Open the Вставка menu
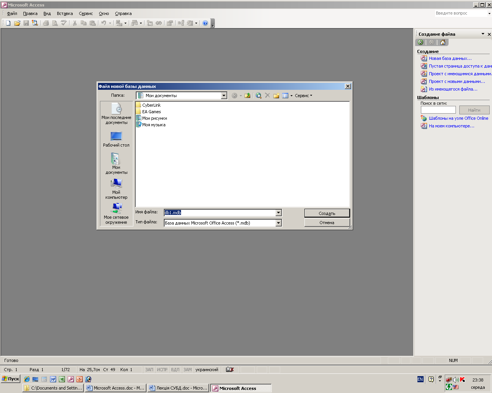The image size is (492, 393). click(65, 13)
